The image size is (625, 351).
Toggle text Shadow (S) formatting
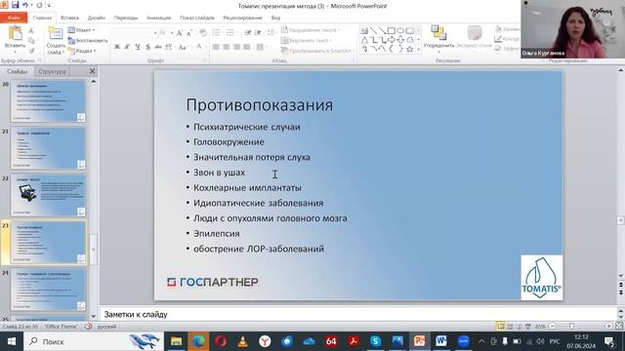(147, 47)
